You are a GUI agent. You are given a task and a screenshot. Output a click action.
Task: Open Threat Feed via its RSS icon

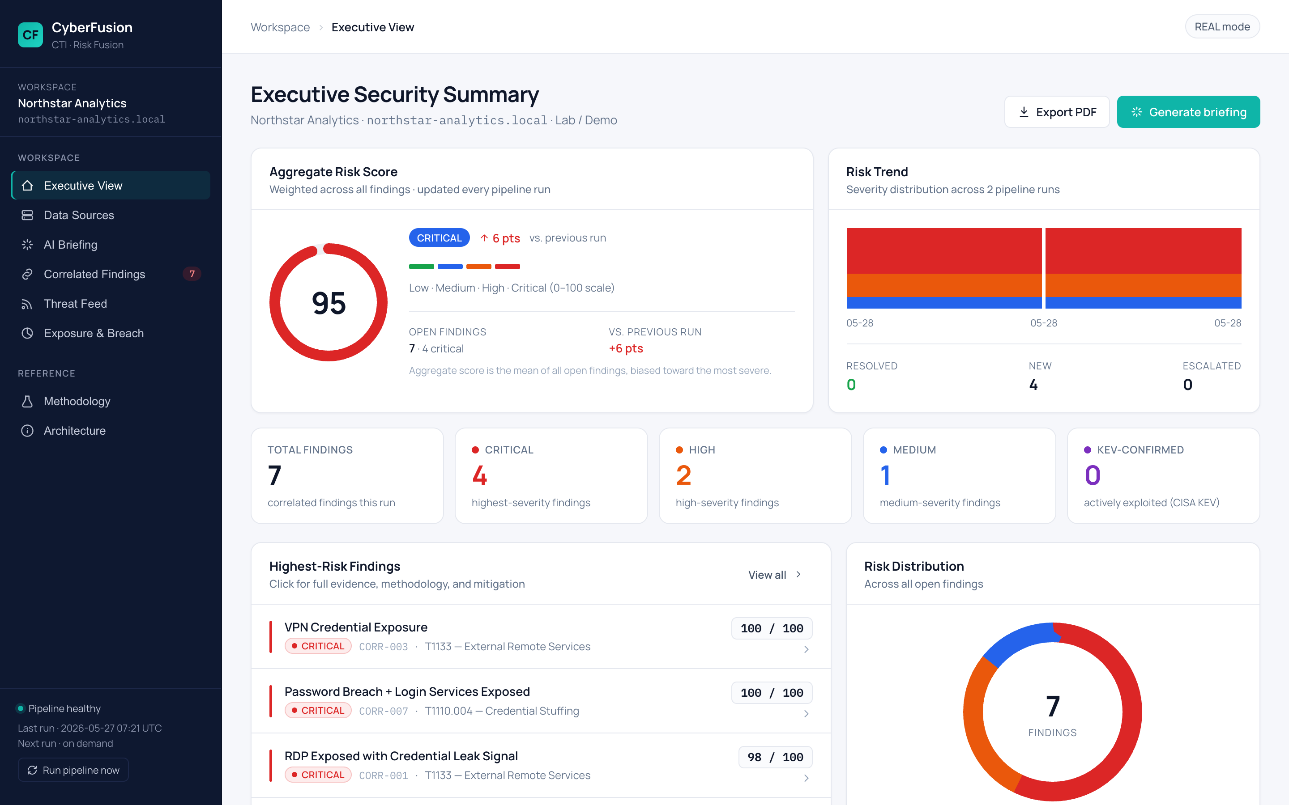click(x=27, y=304)
